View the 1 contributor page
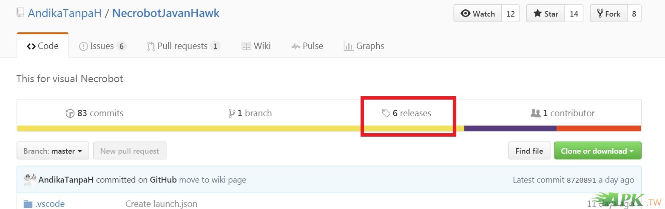The width and height of the screenshot is (665, 209). coord(563,113)
